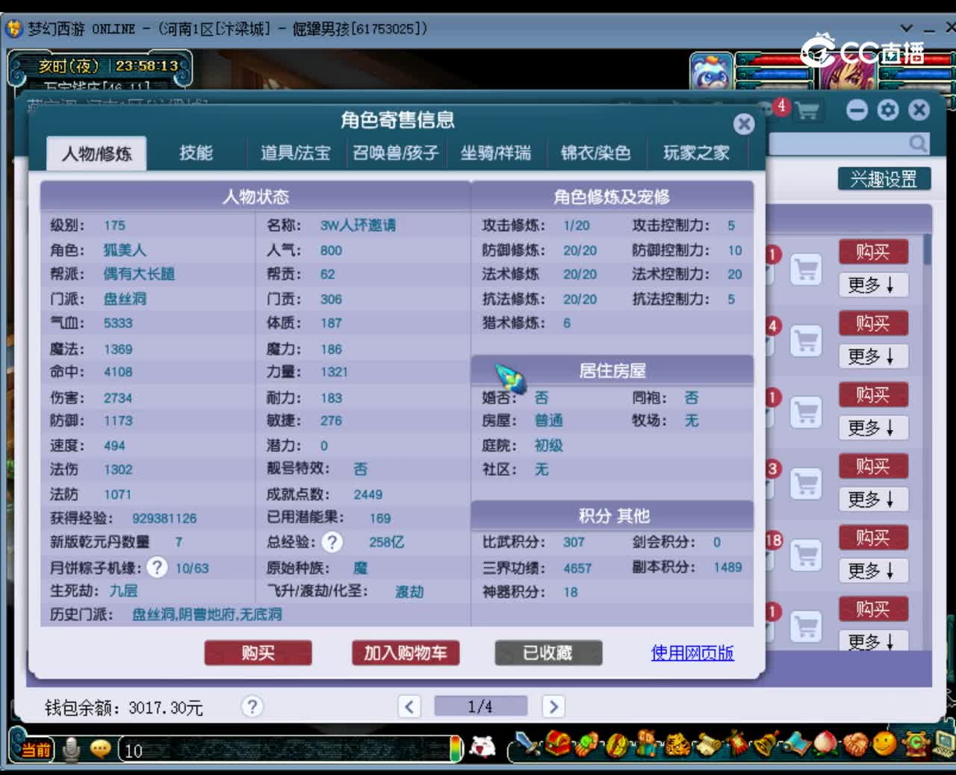956x775 pixels.
Task: Open the speech bubble chat icon
Action: (x=100, y=749)
